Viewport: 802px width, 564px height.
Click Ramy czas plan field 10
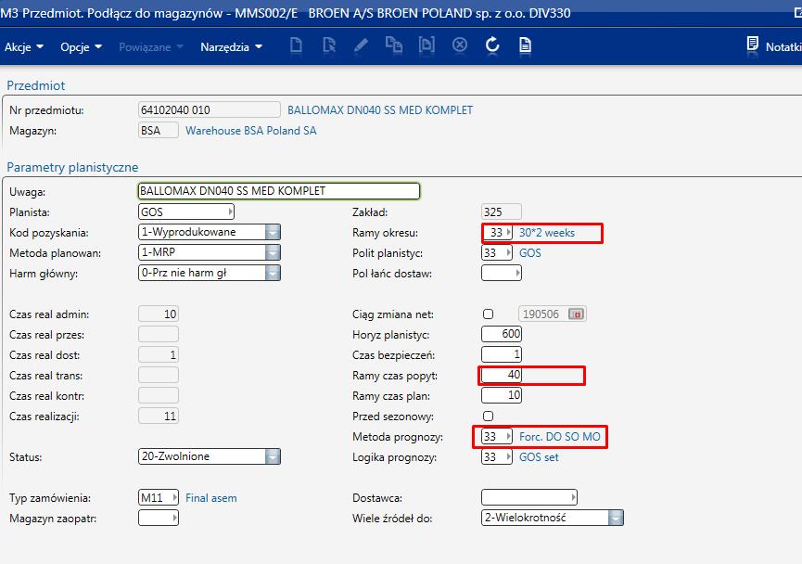point(502,395)
